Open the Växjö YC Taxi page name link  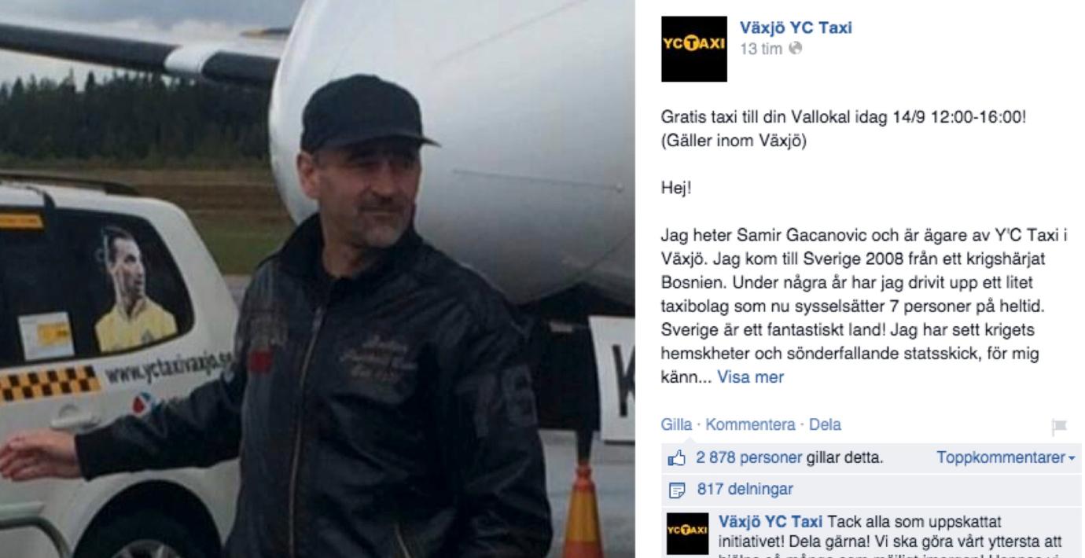(796, 28)
